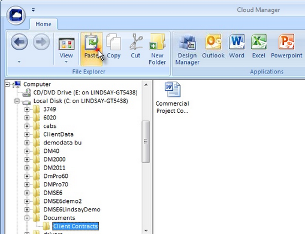The width and height of the screenshot is (305, 234).
Task: Launch Excel from Applications group
Action: coord(259,46)
